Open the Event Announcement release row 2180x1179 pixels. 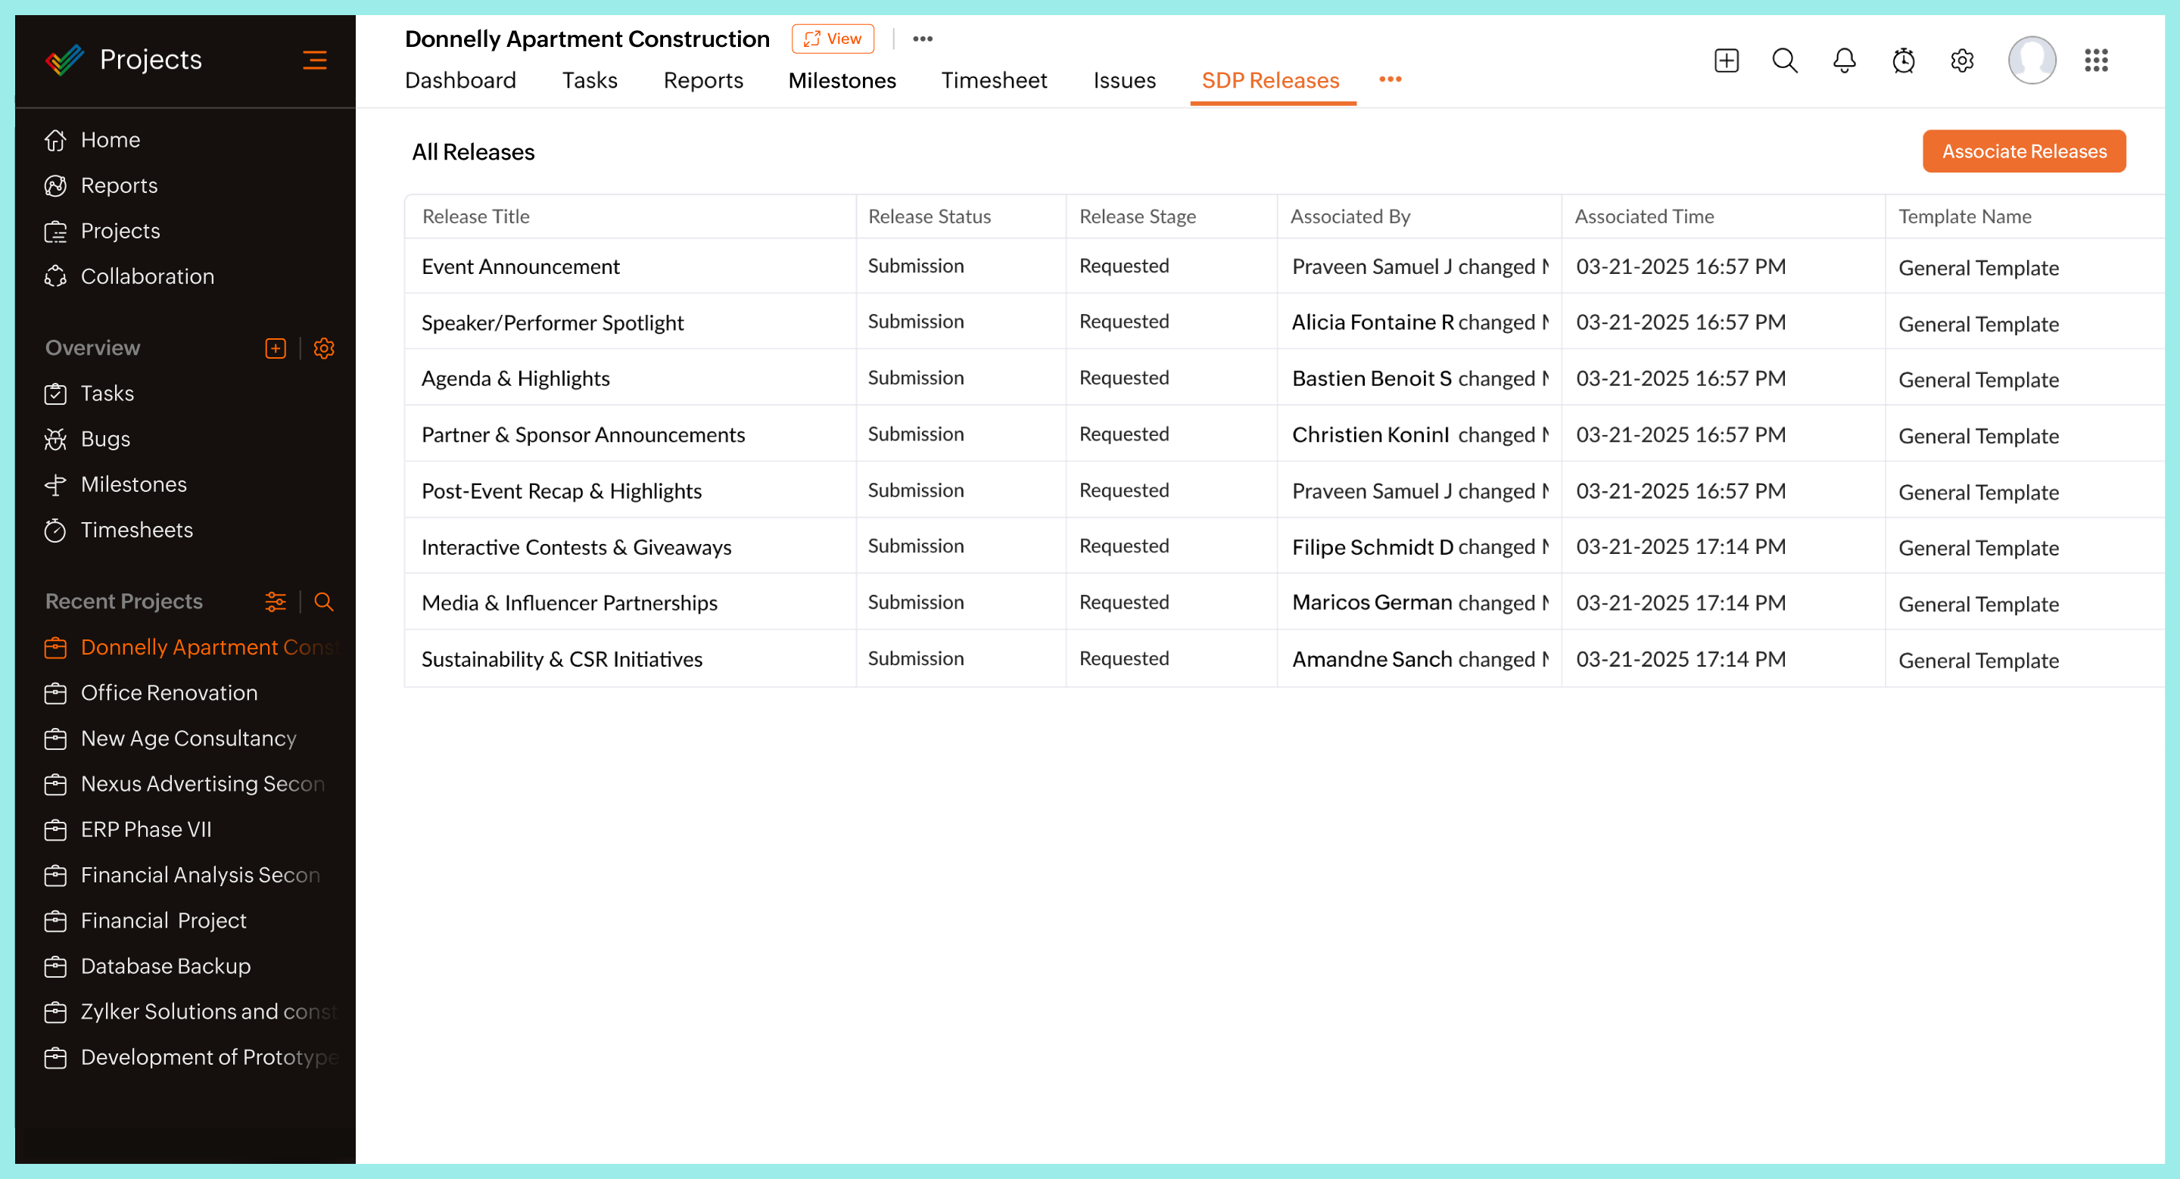(521, 266)
